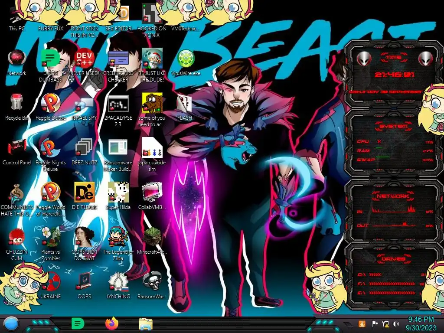The width and height of the screenshot is (444, 333).
Task: Click the Start orb on the taskbar
Action: 11,324
